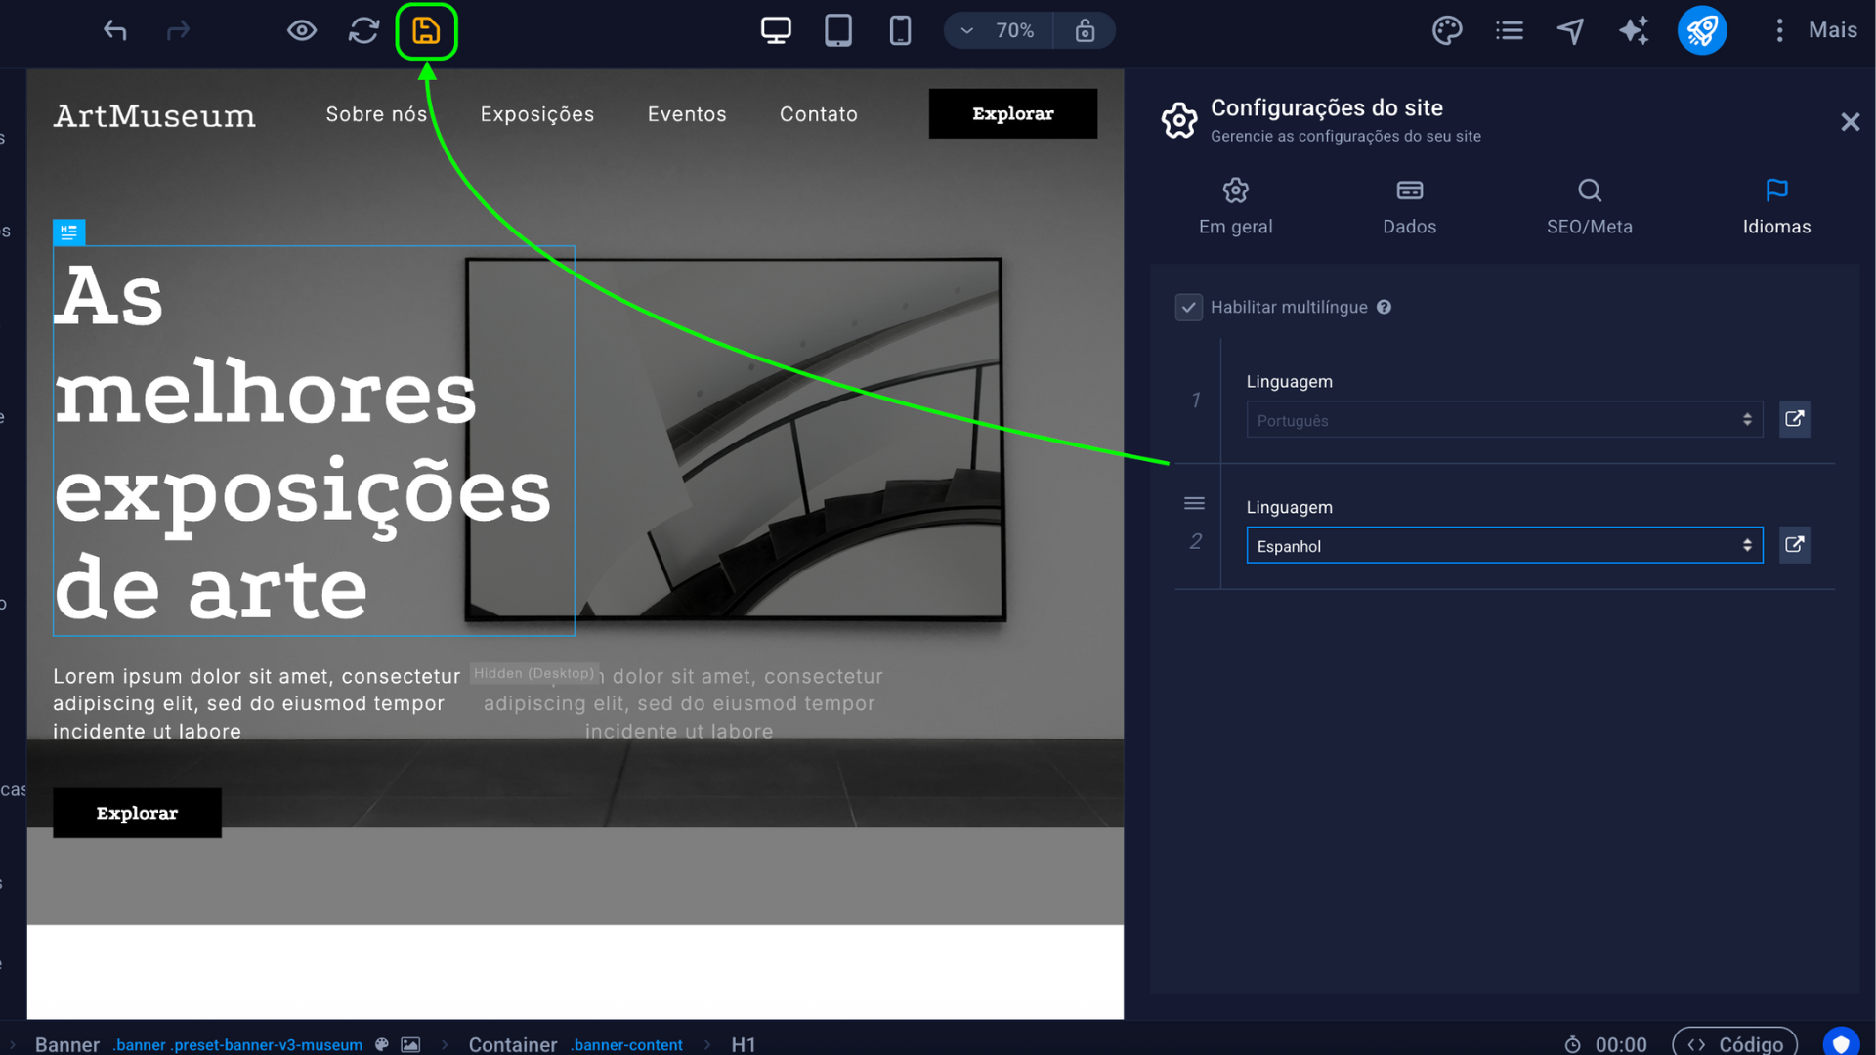The image size is (1876, 1055).
Task: Click the Código button
Action: click(1734, 1043)
